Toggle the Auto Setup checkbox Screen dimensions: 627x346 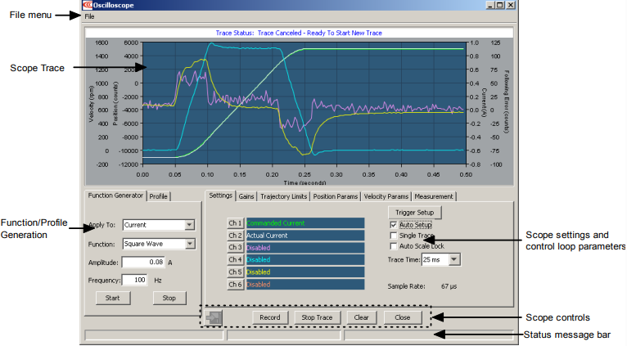pos(394,225)
